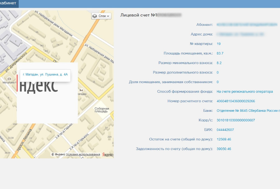Click the БИК value 044442607
This screenshot has height=189, width=280.
225,130
